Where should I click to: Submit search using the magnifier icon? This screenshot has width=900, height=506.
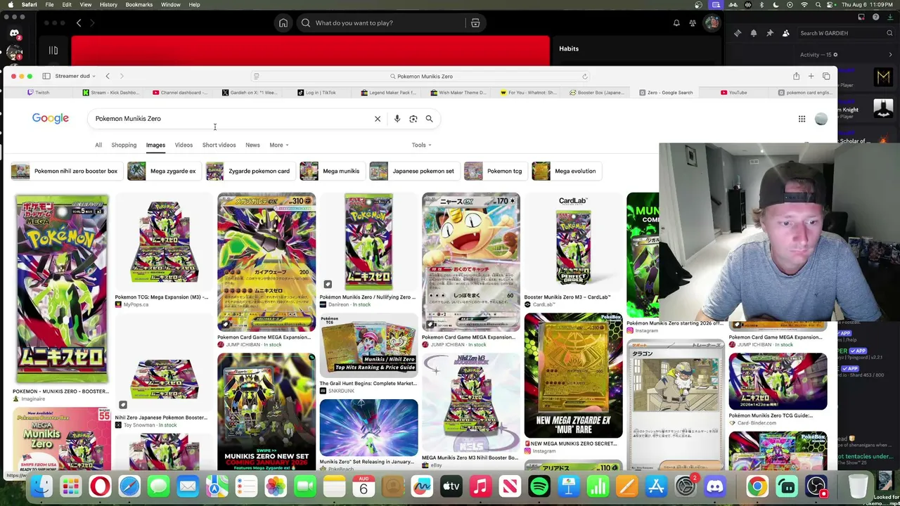[x=429, y=119]
